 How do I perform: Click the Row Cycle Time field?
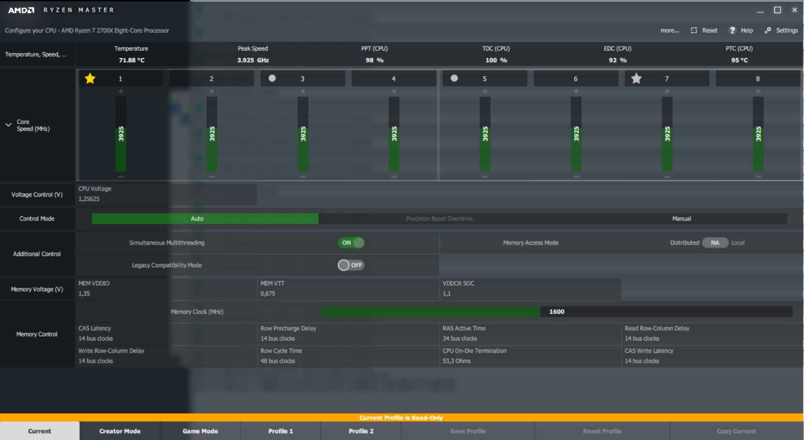[349, 356]
